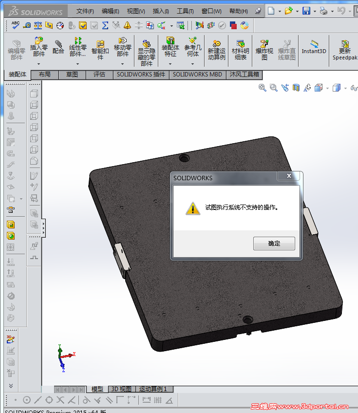Click the 配合 mate tool
Viewport: 358px width, 413px height.
(58, 47)
